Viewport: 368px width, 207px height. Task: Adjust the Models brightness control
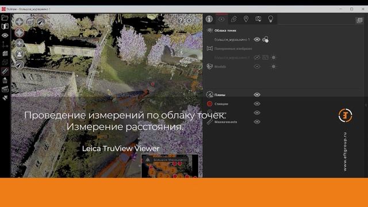(x=274, y=67)
